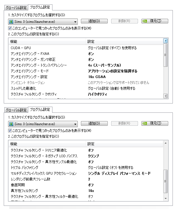Select アンチエイリアシング - モード row
This screenshot has height=209, width=176.
[x=86, y=71]
